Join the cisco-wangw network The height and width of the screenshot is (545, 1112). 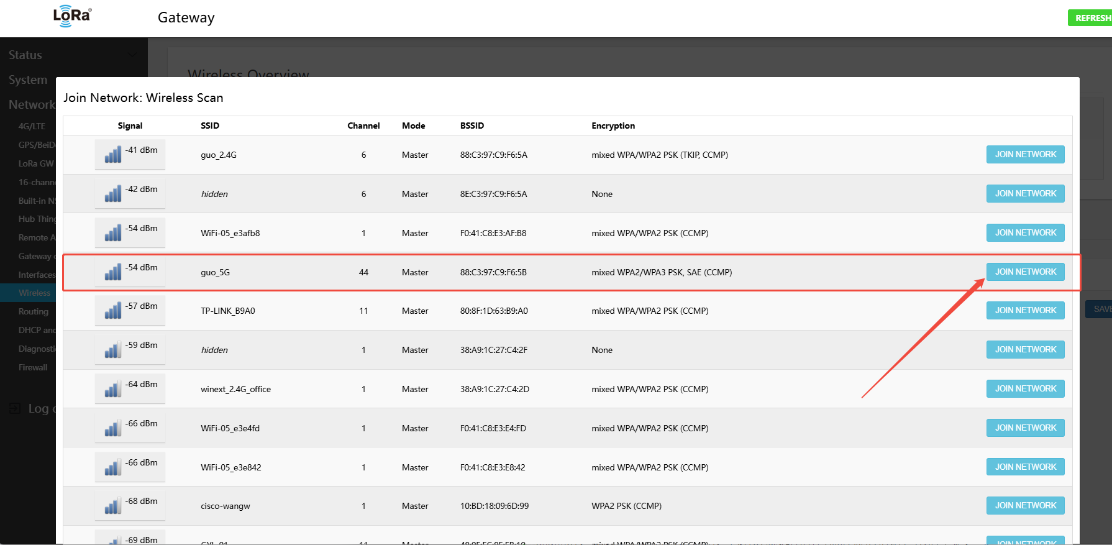(1025, 506)
